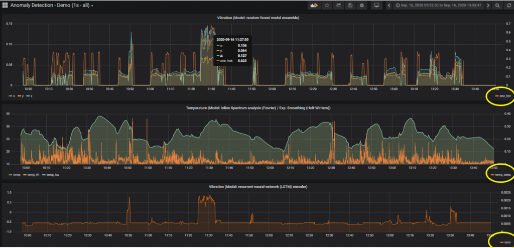Shift time range forward with right arrow
Image resolution: width=514 pixels, height=248 pixels.
click(x=488, y=5)
